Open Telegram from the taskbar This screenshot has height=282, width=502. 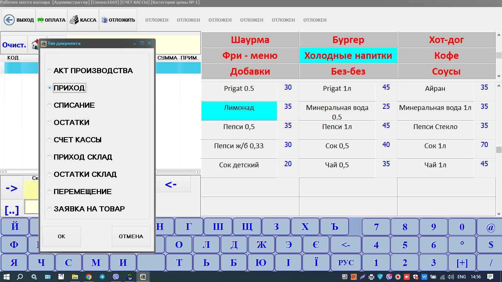point(102,276)
